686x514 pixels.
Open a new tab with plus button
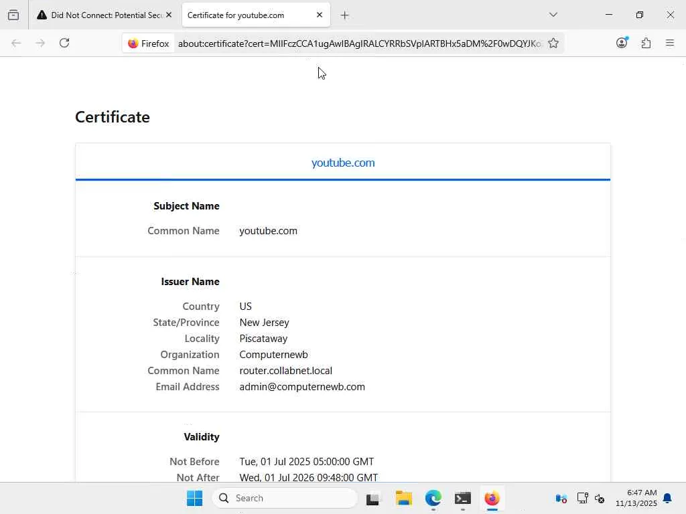pyautogui.click(x=345, y=15)
